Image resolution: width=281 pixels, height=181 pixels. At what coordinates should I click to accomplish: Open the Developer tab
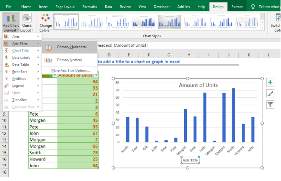[162, 7]
